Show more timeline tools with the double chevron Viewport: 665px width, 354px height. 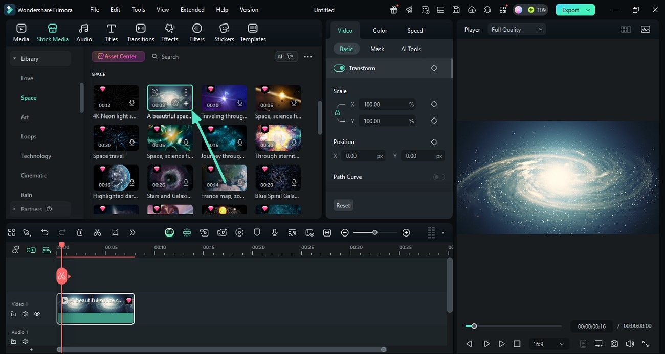pos(132,232)
